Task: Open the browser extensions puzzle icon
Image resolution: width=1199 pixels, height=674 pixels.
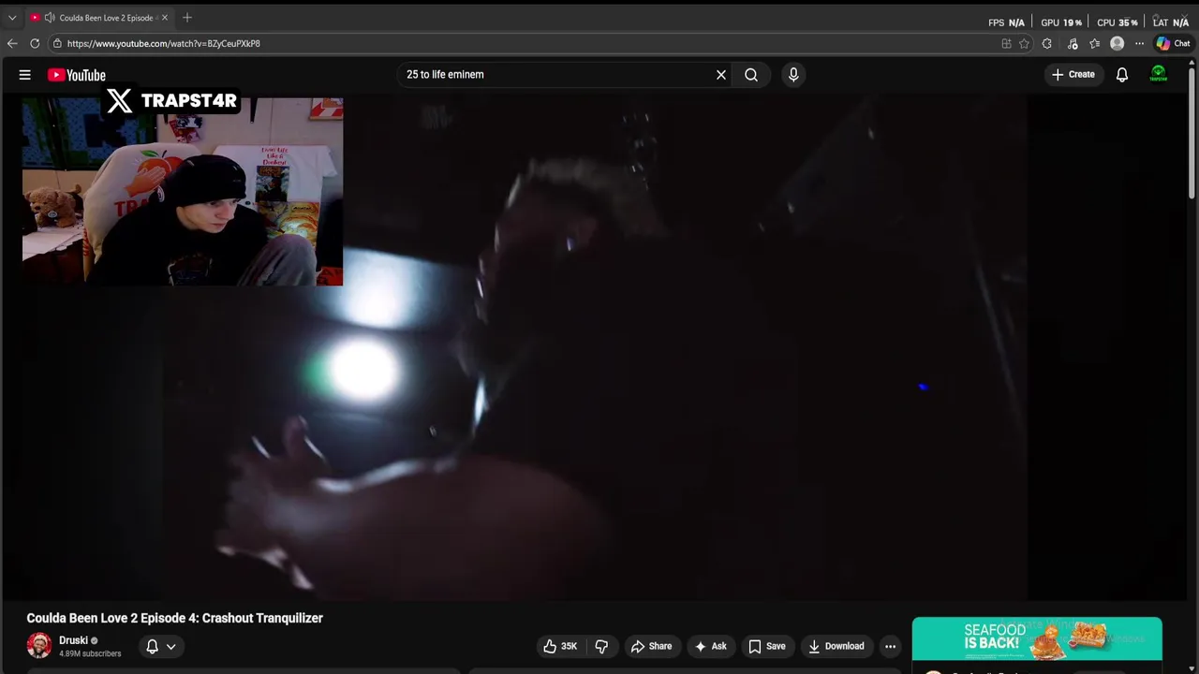Action: coord(1047,43)
